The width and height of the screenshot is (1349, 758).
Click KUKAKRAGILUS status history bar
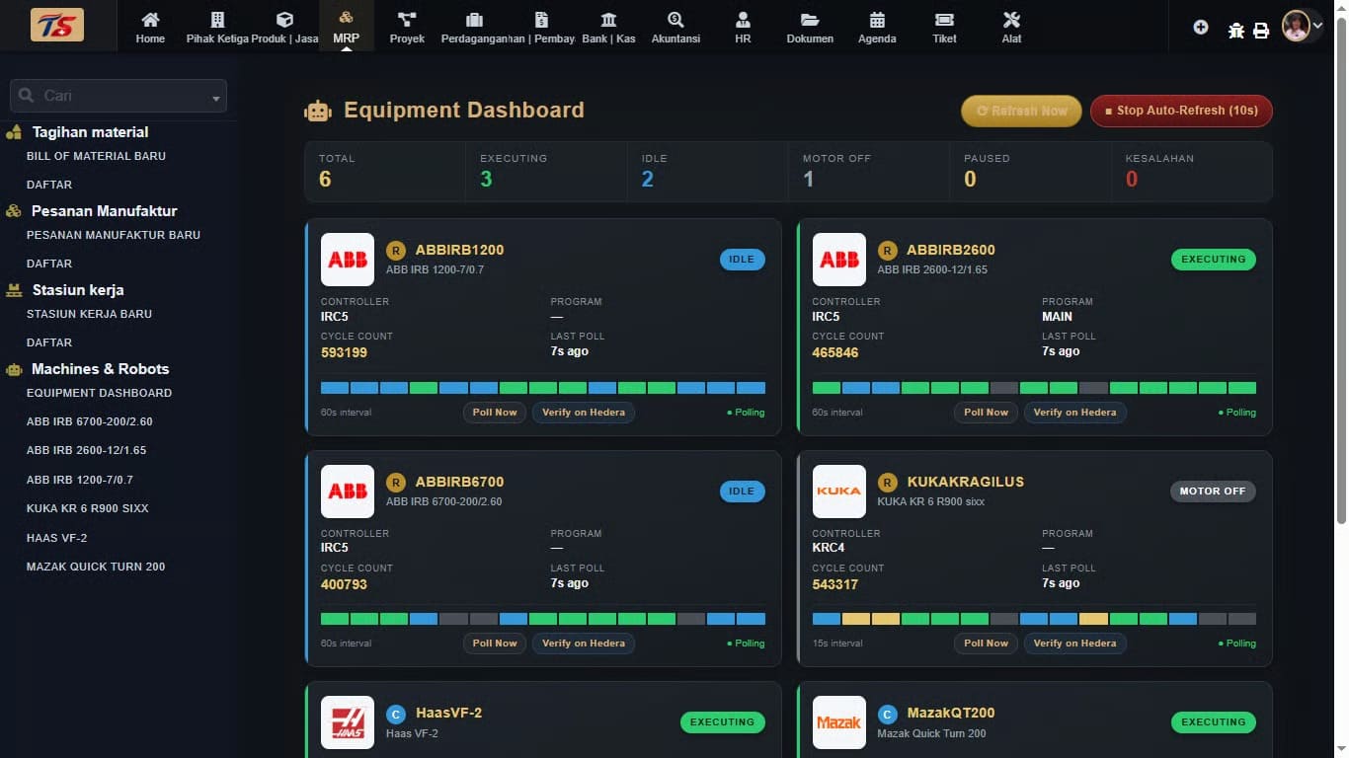pyautogui.click(x=1034, y=619)
